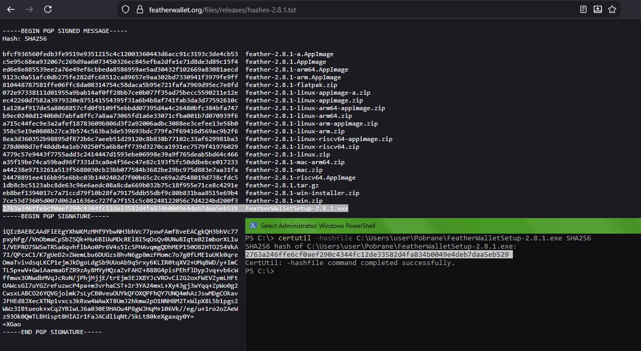Click filename feather-2.8.1-mac-arm64.zip
Screen dimensions: 641x351
click(x=295, y=162)
